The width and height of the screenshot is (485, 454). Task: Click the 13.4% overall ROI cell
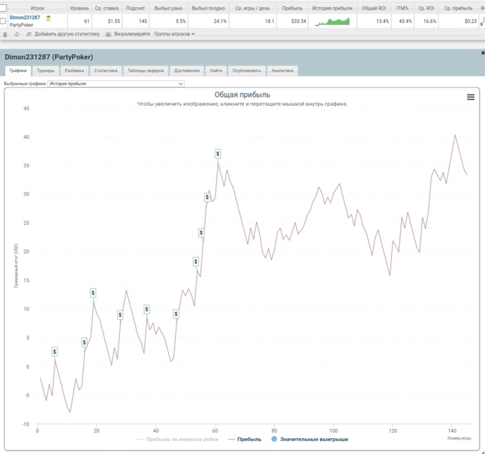pos(374,21)
